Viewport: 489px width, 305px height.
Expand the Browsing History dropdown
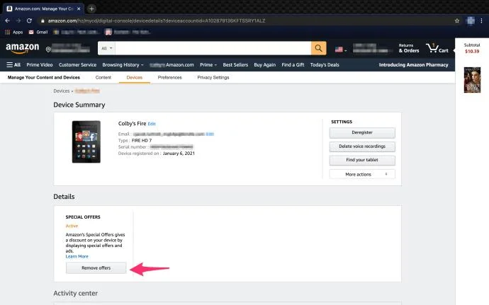coord(123,65)
